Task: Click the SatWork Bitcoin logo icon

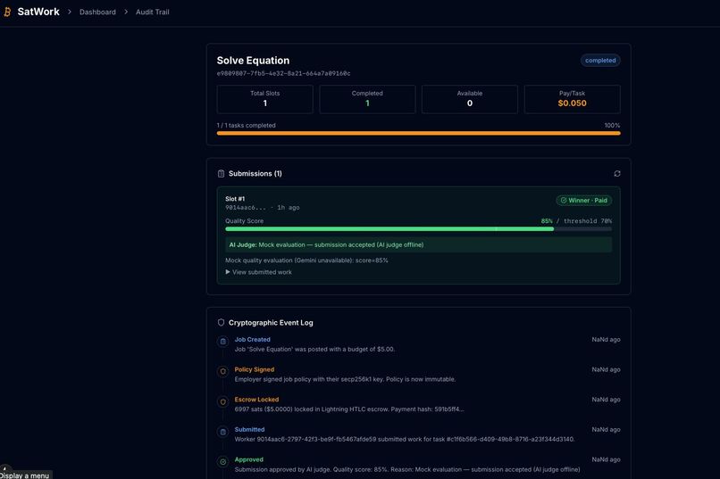Action: pos(7,12)
